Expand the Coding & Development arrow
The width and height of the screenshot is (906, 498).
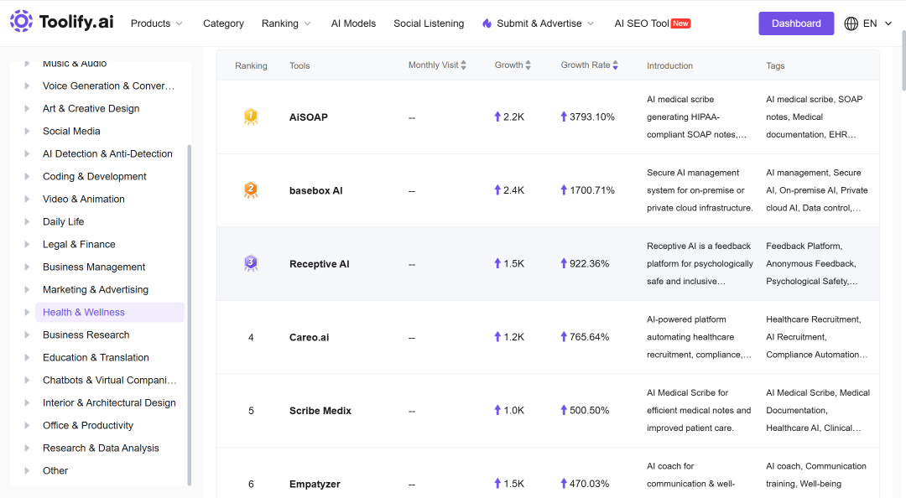[27, 176]
